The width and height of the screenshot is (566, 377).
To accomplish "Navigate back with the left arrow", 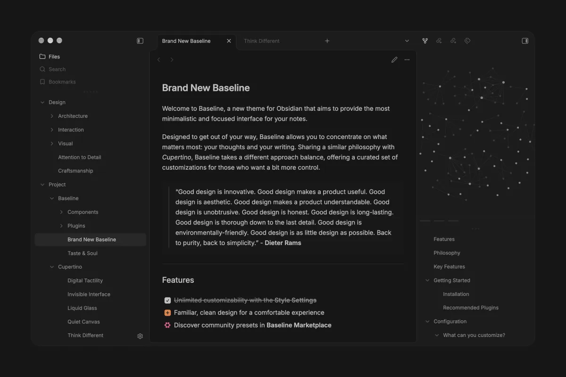I will coord(159,60).
